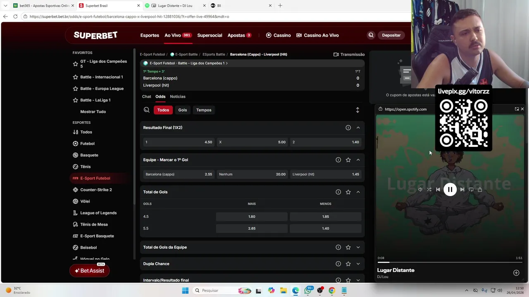Image resolution: width=529 pixels, height=297 pixels.
Task: Click browser address bar
Action: point(215,16)
